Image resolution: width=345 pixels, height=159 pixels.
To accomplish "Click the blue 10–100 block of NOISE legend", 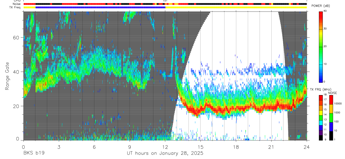I will (x=331, y=127).
